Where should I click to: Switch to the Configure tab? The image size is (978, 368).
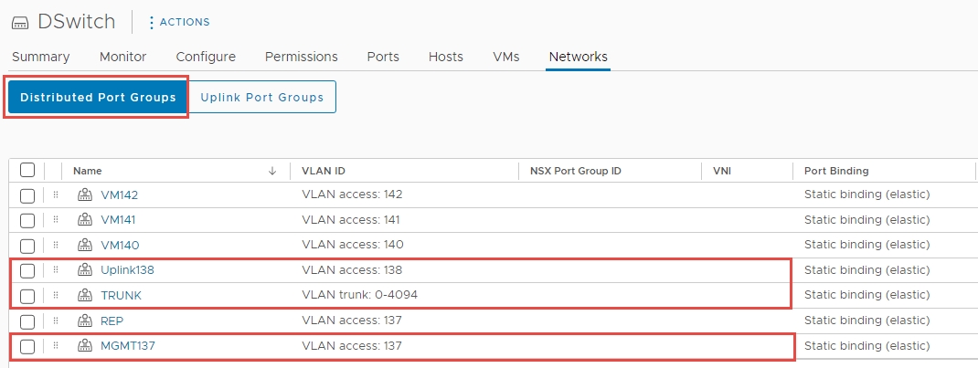click(206, 57)
